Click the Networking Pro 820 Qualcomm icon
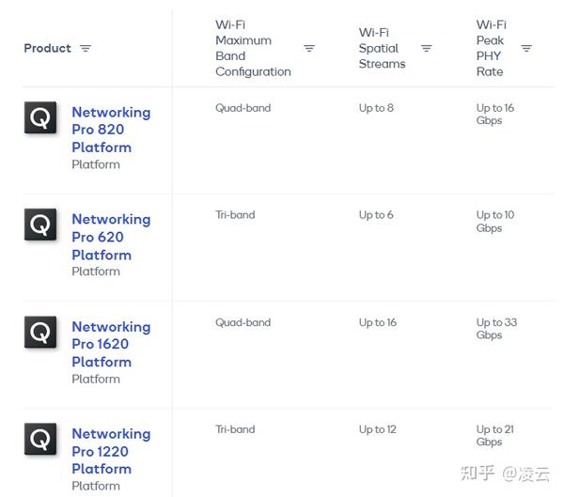The height and width of the screenshot is (497, 564). click(x=40, y=117)
